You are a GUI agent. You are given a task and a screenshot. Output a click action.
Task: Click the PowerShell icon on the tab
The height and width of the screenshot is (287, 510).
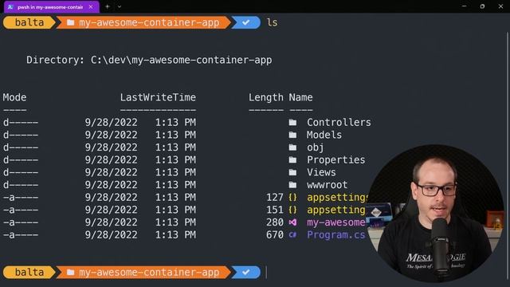click(x=10, y=7)
